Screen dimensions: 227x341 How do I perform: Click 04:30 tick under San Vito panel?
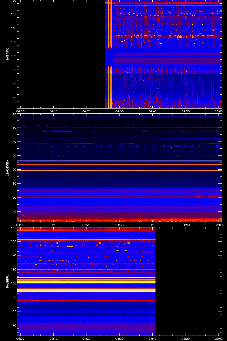119,111
